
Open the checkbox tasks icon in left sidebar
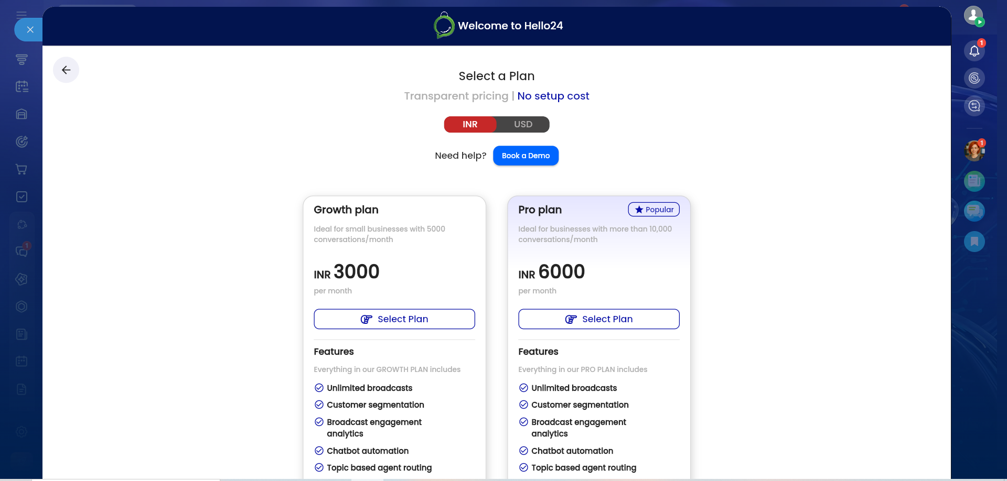22,196
